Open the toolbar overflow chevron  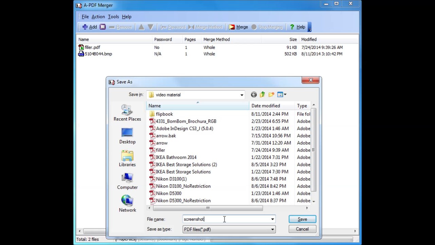pyautogui.click(x=310, y=28)
